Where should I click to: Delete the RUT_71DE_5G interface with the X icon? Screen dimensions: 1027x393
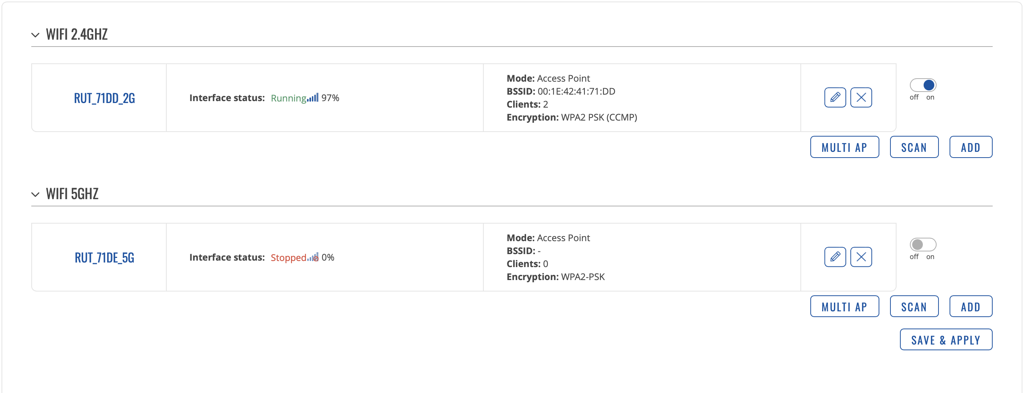(861, 257)
